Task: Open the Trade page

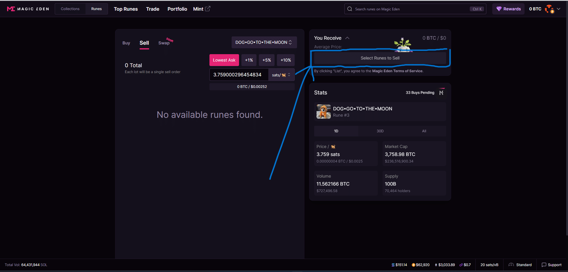Action: pos(153,9)
